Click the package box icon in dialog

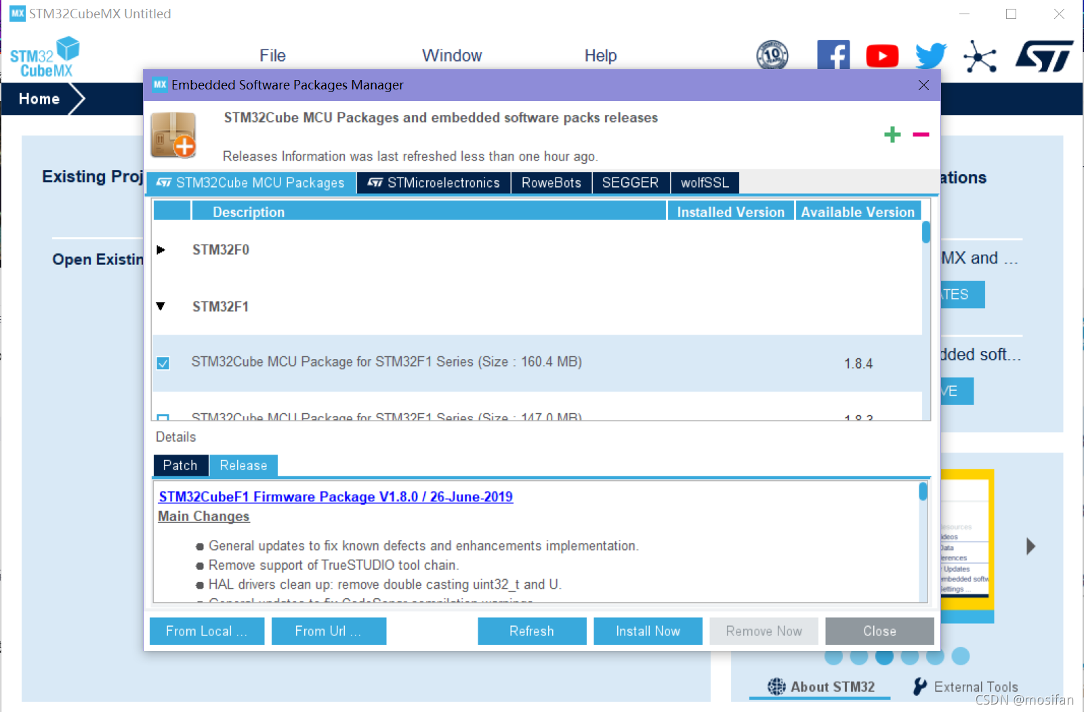(x=173, y=135)
